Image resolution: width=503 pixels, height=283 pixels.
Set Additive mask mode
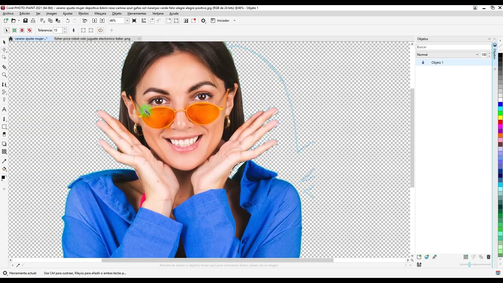(x=14, y=30)
